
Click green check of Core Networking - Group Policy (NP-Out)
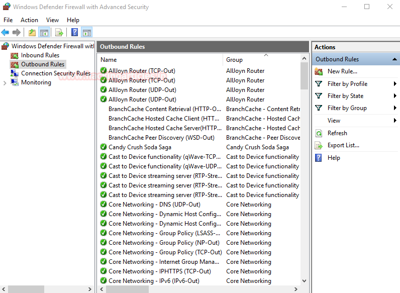(104, 242)
